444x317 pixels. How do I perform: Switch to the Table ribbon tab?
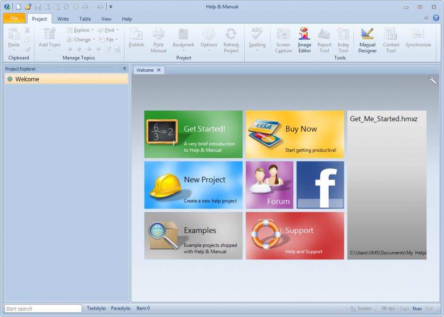[85, 19]
